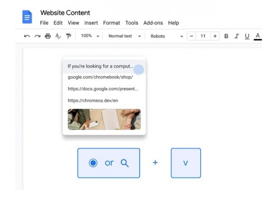The image size is (275, 197).
Task: Open the Add-ons menu
Action: pyautogui.click(x=153, y=23)
